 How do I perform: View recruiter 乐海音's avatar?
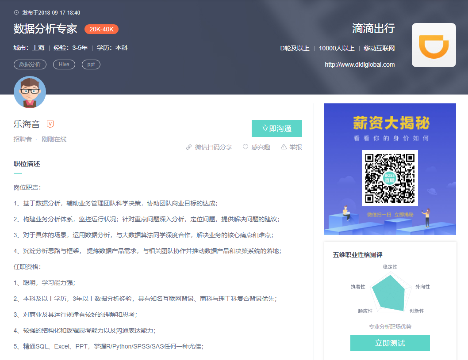(x=30, y=92)
